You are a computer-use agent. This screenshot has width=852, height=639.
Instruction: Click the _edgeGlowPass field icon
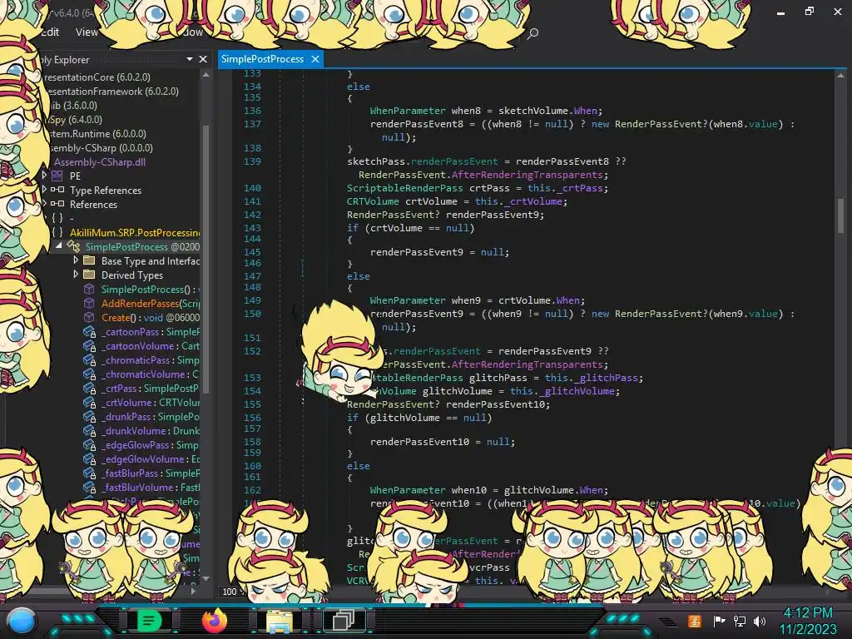click(x=89, y=444)
